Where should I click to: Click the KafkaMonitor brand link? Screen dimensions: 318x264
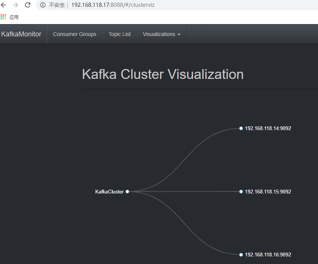pyautogui.click(x=21, y=34)
